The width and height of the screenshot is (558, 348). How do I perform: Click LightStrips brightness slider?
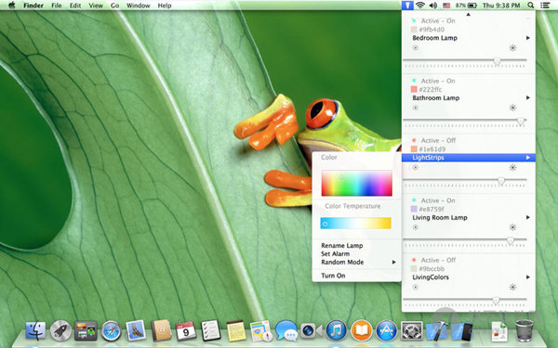pos(465,182)
